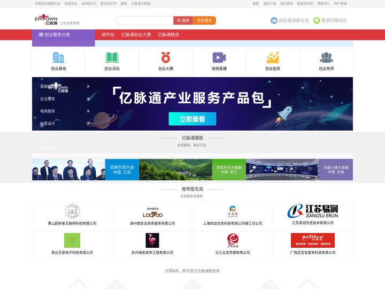
Task: Open the 创意设计 category item
Action: (x=48, y=124)
